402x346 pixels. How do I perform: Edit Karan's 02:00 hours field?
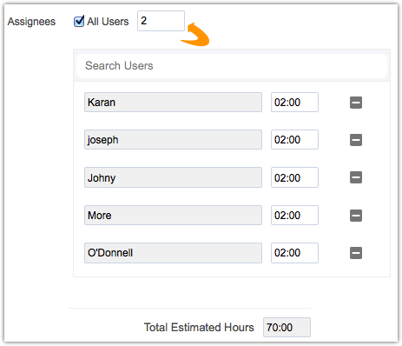(x=294, y=103)
